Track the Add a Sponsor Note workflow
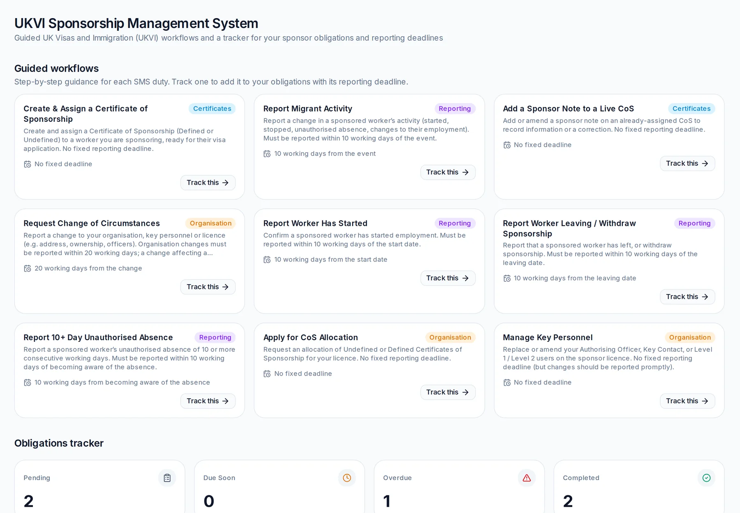This screenshot has height=513, width=740. click(687, 163)
